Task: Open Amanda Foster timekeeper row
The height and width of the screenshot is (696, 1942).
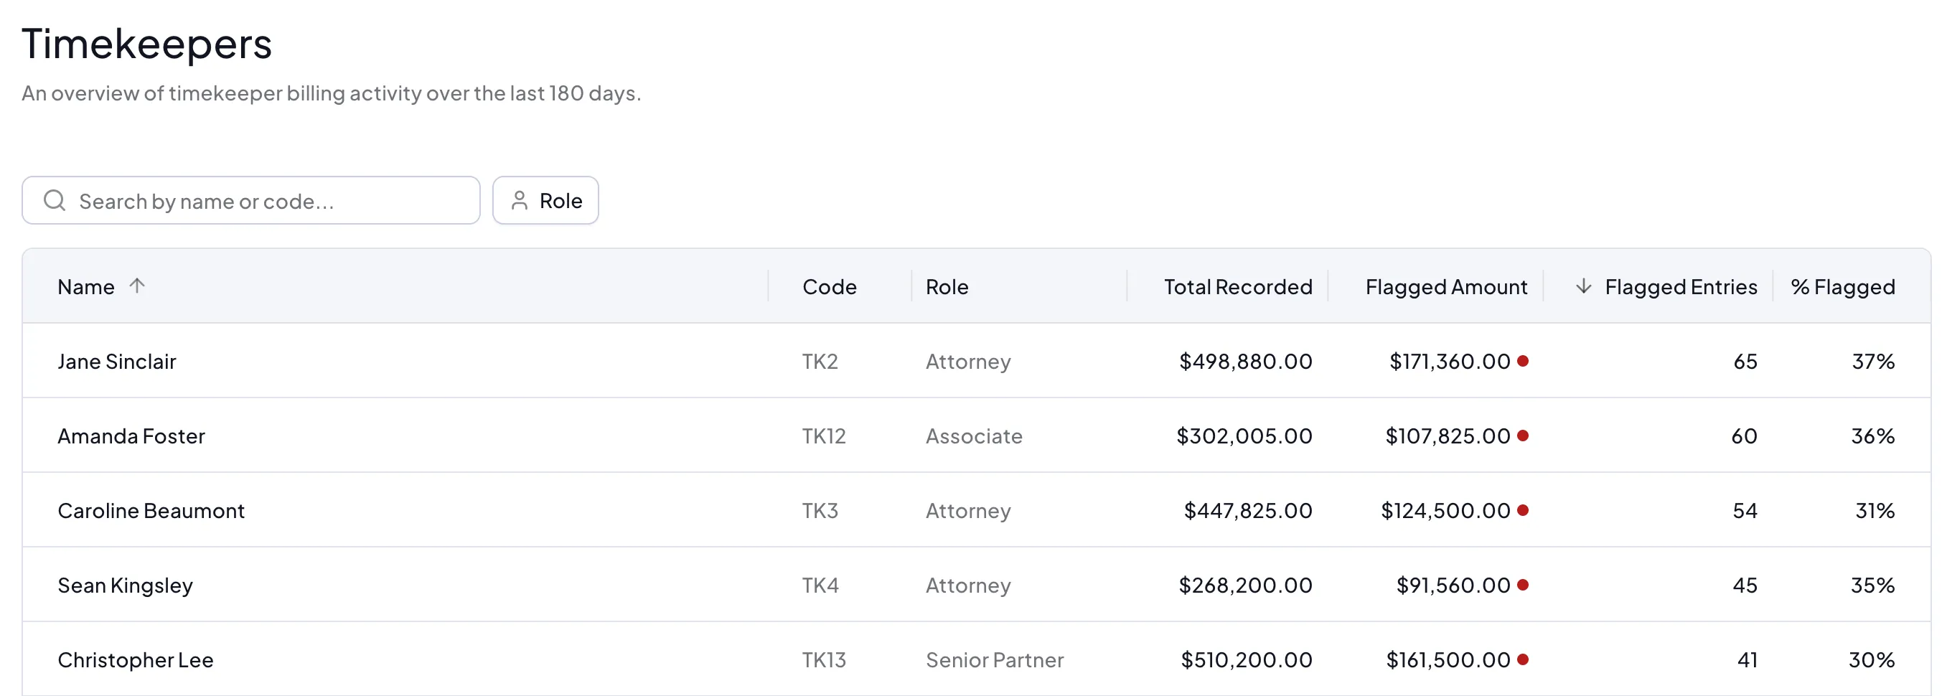Action: pyautogui.click(x=976, y=435)
